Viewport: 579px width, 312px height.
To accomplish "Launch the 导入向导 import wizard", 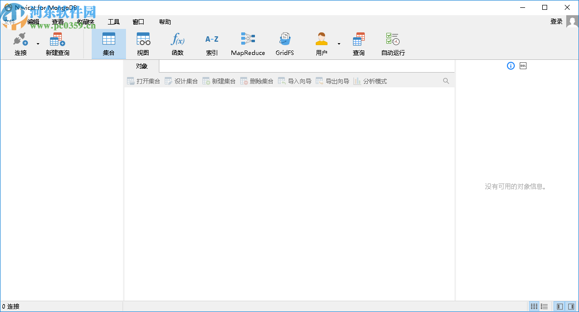I will [x=295, y=81].
